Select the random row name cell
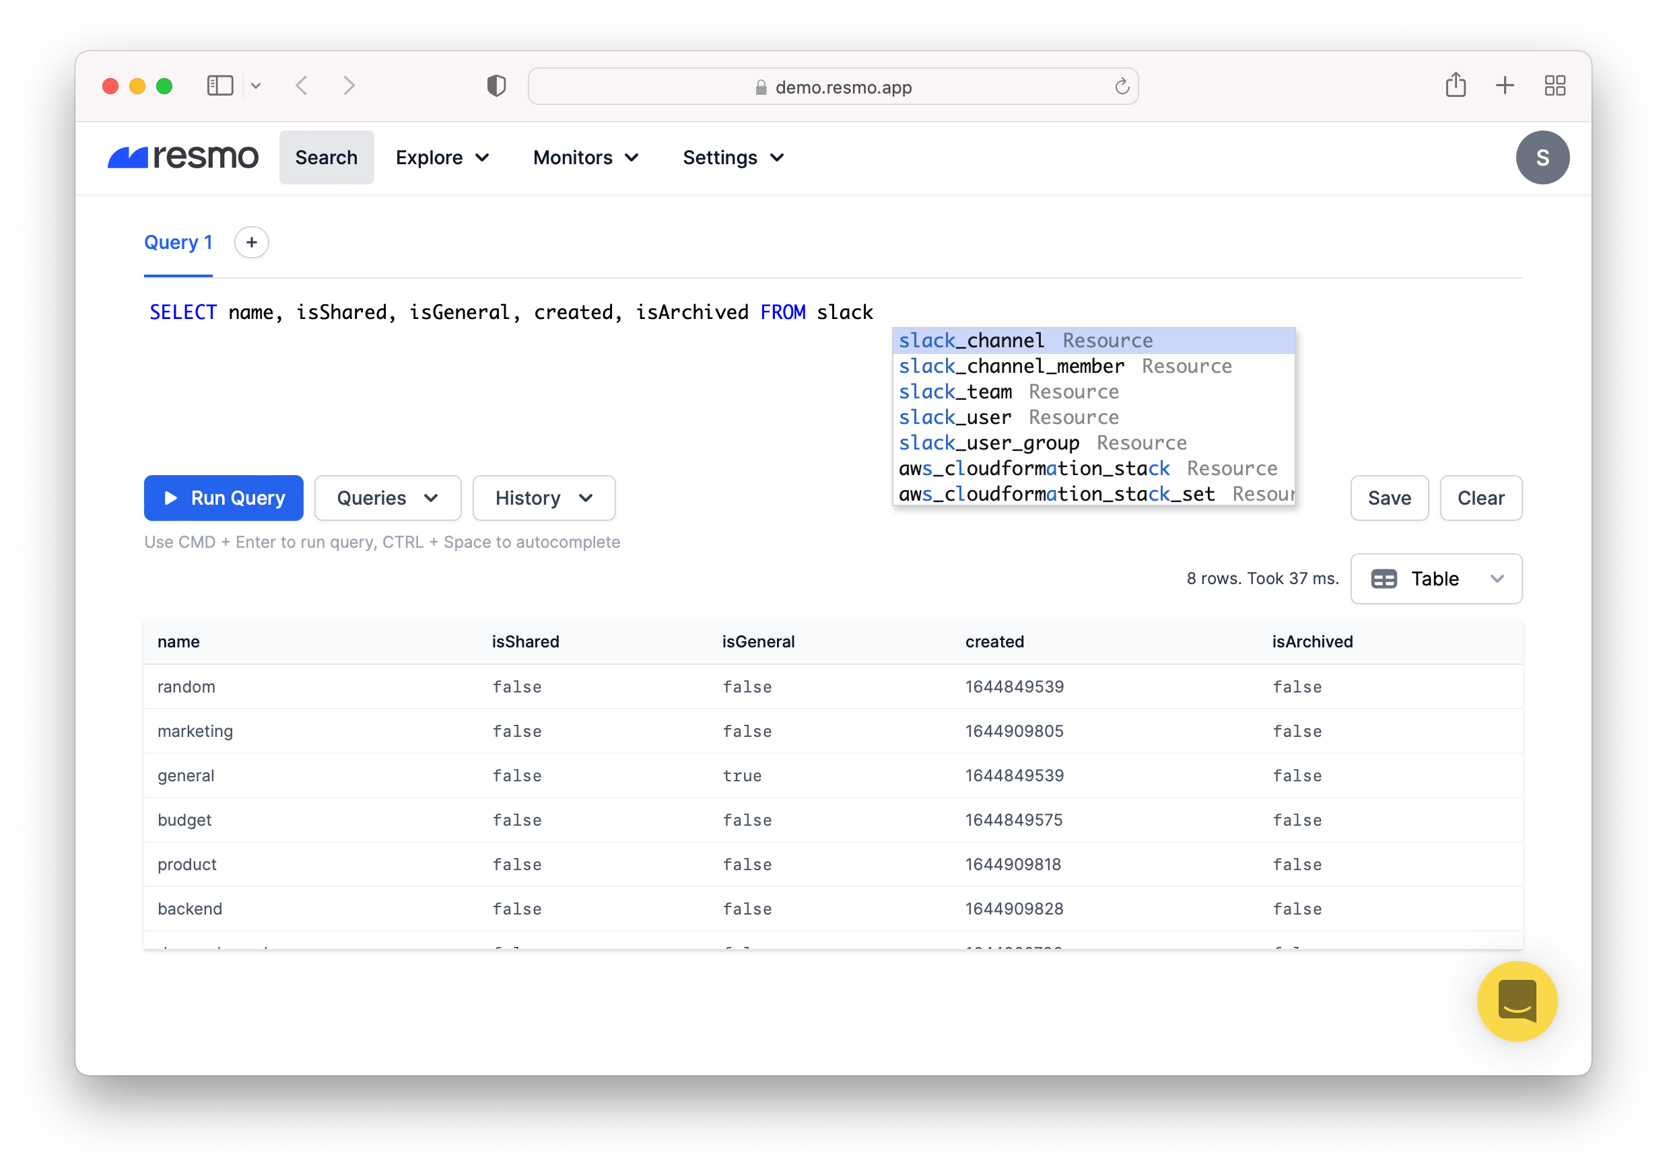The height and width of the screenshot is (1175, 1667). pyautogui.click(x=186, y=686)
